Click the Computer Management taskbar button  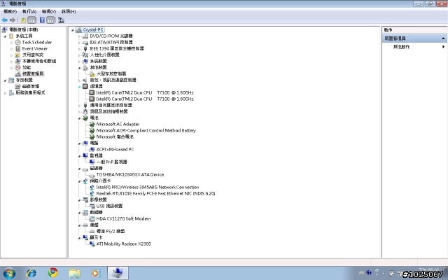pyautogui.click(x=118, y=273)
